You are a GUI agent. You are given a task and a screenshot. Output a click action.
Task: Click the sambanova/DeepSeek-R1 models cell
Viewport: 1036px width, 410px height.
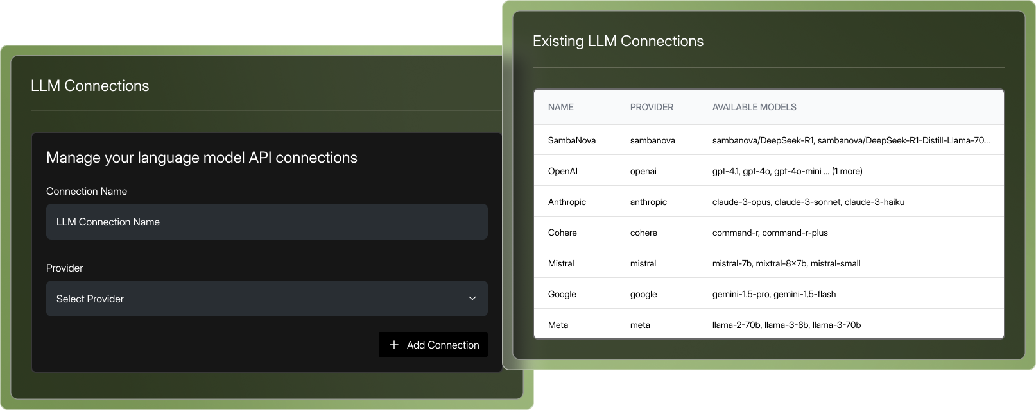click(851, 140)
